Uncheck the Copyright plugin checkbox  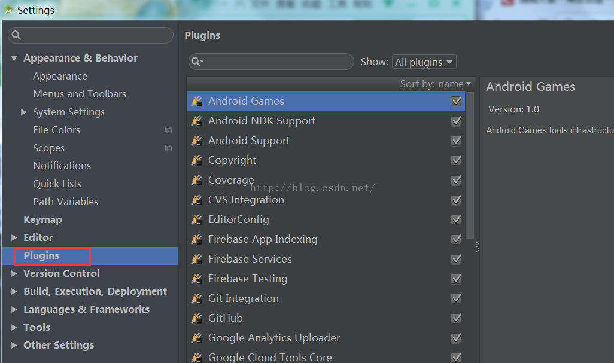coord(456,160)
